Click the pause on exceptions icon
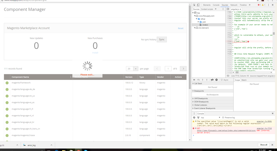The image size is (277, 151). click(x=217, y=80)
